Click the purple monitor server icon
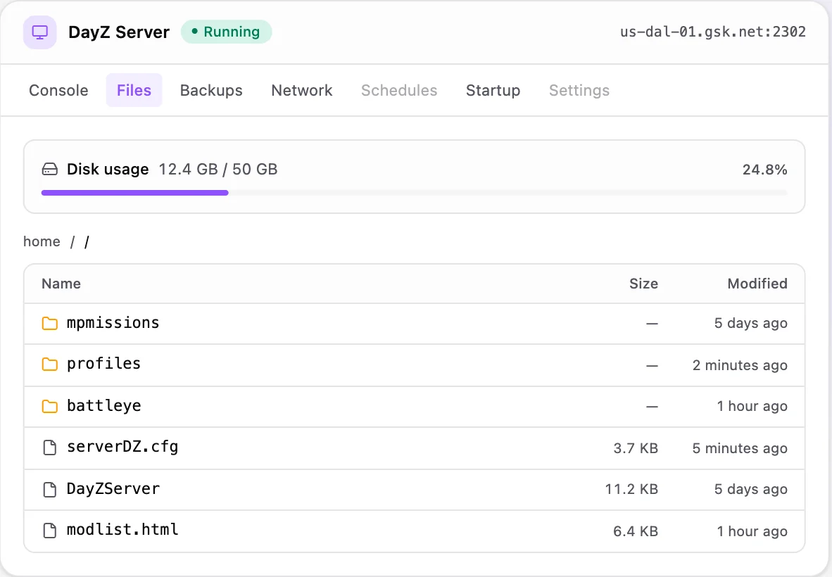This screenshot has height=577, width=832. tap(40, 32)
